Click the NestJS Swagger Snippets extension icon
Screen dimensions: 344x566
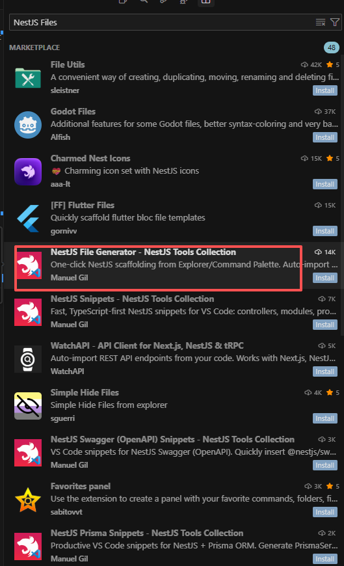pyautogui.click(x=28, y=453)
